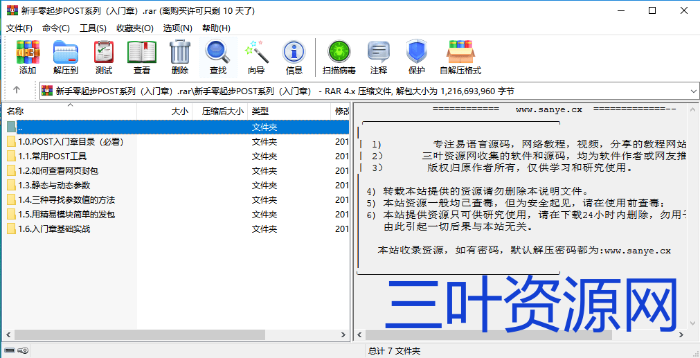700x358 pixels.
Task: Select folder 1.1.常用POST工具
Action: 53,156
